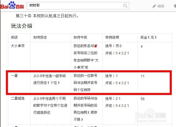Click the search magnifier icon
The width and height of the screenshot is (176, 127).
tap(125, 6)
